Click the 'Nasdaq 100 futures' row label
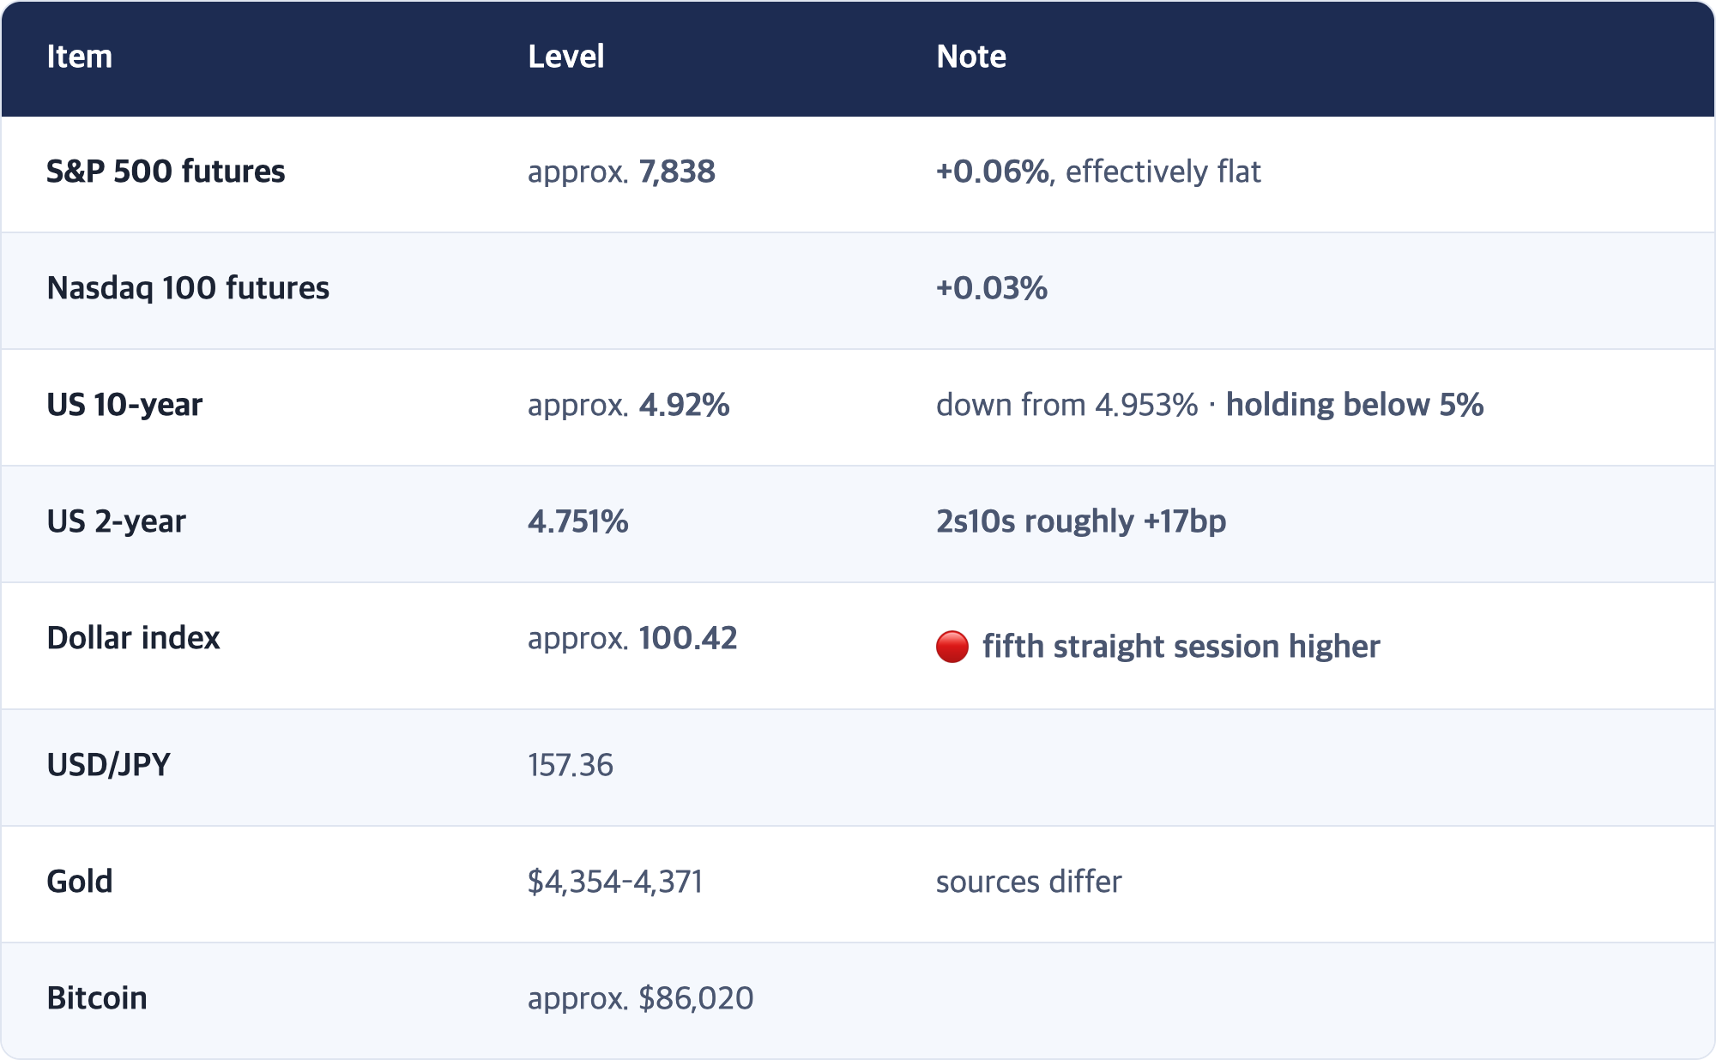This screenshot has height=1060, width=1716. pos(188,288)
